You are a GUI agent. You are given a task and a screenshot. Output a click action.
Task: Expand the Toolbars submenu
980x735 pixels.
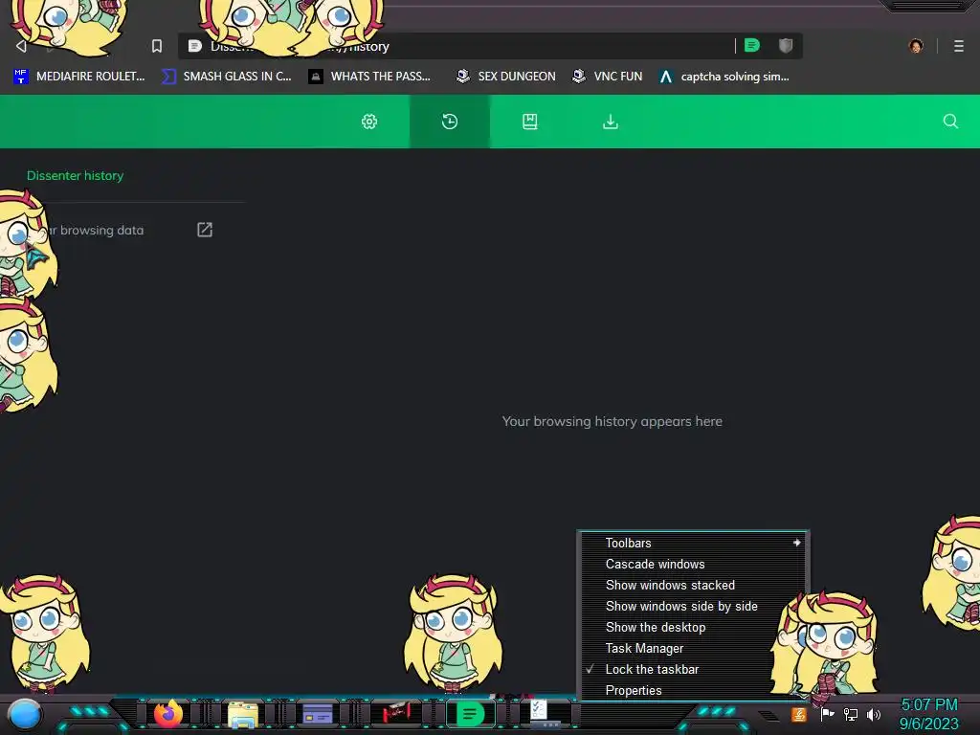(x=693, y=544)
